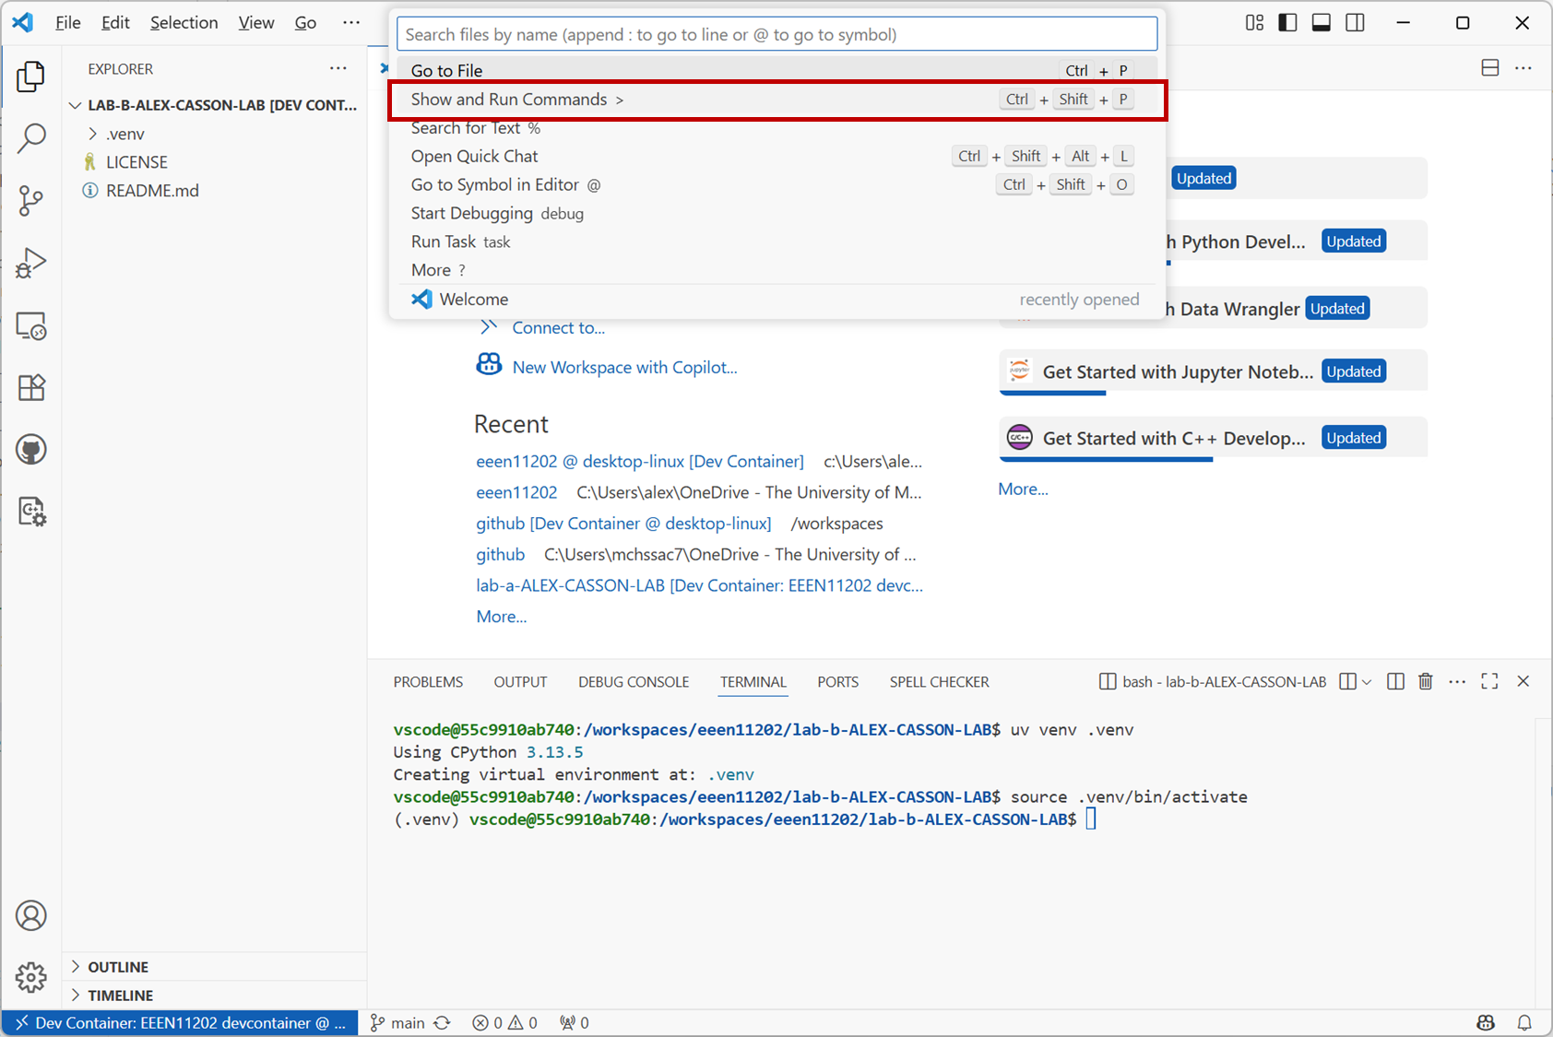Expand the OUTLINE section
1553x1037 pixels.
(x=118, y=967)
